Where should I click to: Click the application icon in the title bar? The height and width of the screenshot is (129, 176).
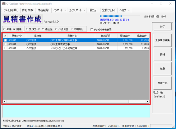click(4, 4)
